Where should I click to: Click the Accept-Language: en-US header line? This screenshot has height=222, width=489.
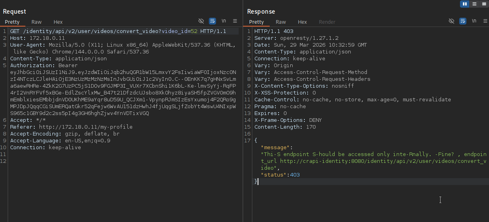(60, 140)
